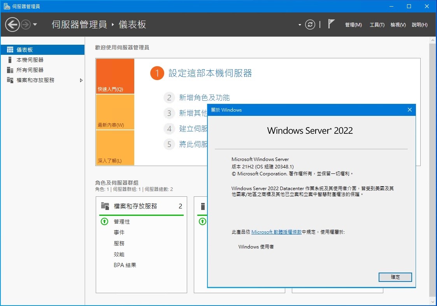The image size is (437, 306).
Task: Click the green 管理性 status icon
Action: (x=105, y=222)
